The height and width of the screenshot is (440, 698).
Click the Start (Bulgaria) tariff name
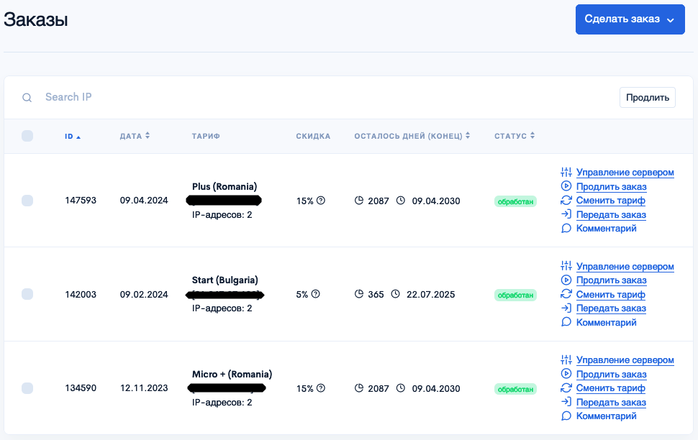click(x=225, y=280)
